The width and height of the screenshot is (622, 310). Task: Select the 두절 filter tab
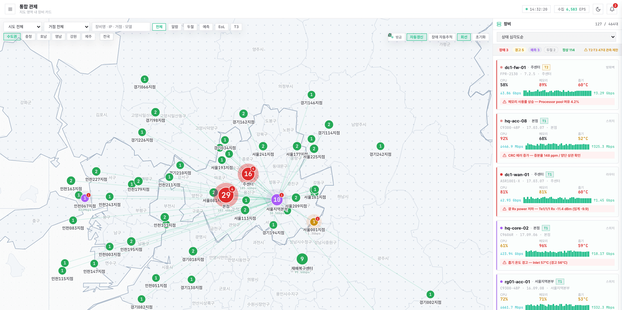click(x=190, y=27)
